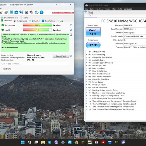Switch to Alerts tab
This screenshot has height=146, width=146.
pyautogui.click(x=24, y=18)
